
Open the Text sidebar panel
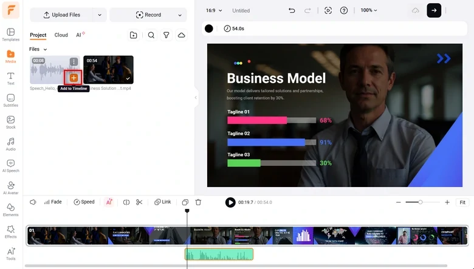click(x=10, y=78)
